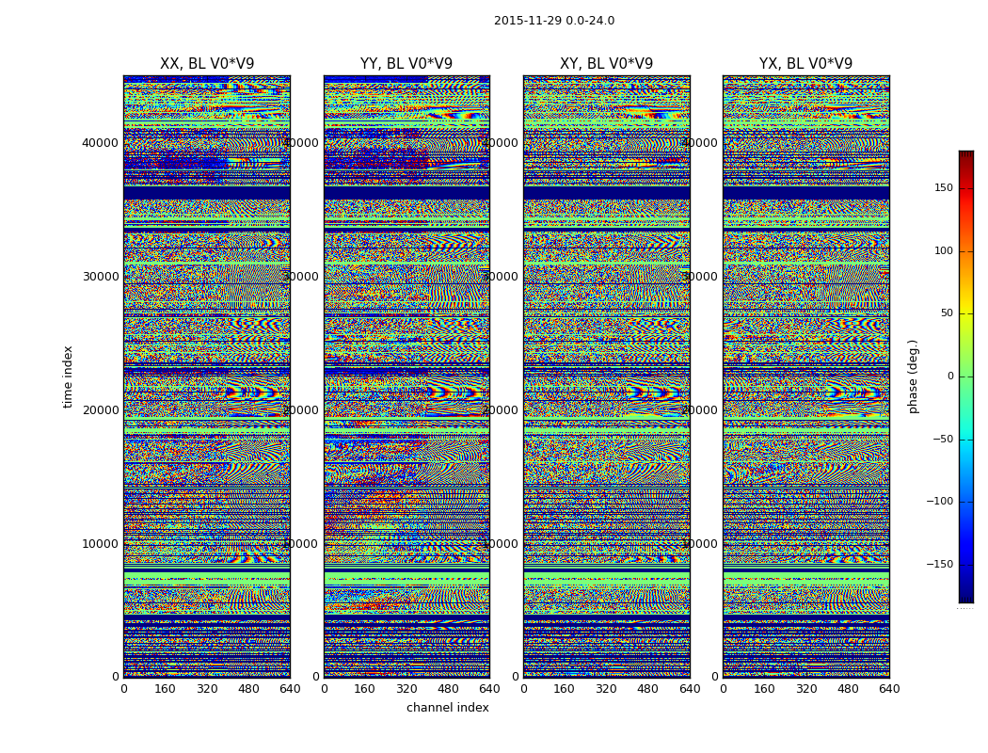Click the 'time index' y-axis label

tap(68, 376)
